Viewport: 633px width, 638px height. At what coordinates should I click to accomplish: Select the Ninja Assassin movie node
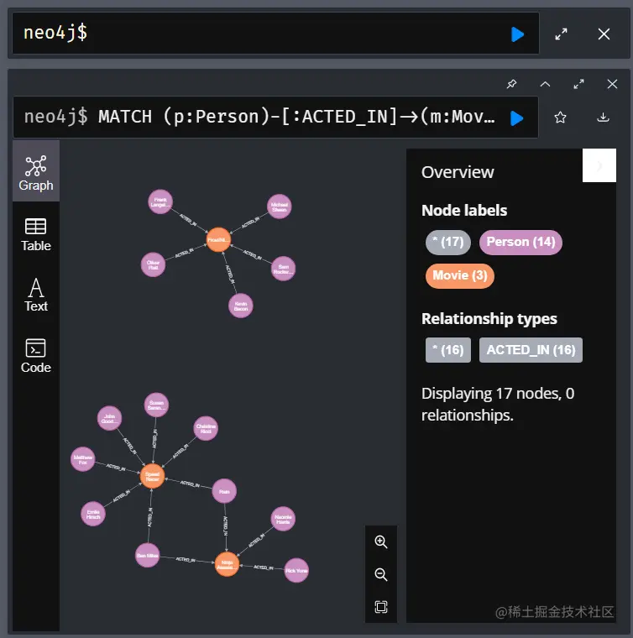point(227,565)
